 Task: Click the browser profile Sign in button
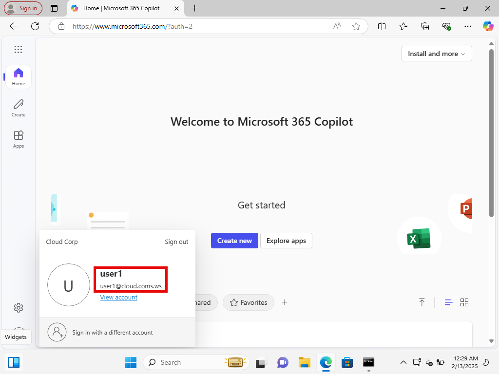pyautogui.click(x=23, y=8)
